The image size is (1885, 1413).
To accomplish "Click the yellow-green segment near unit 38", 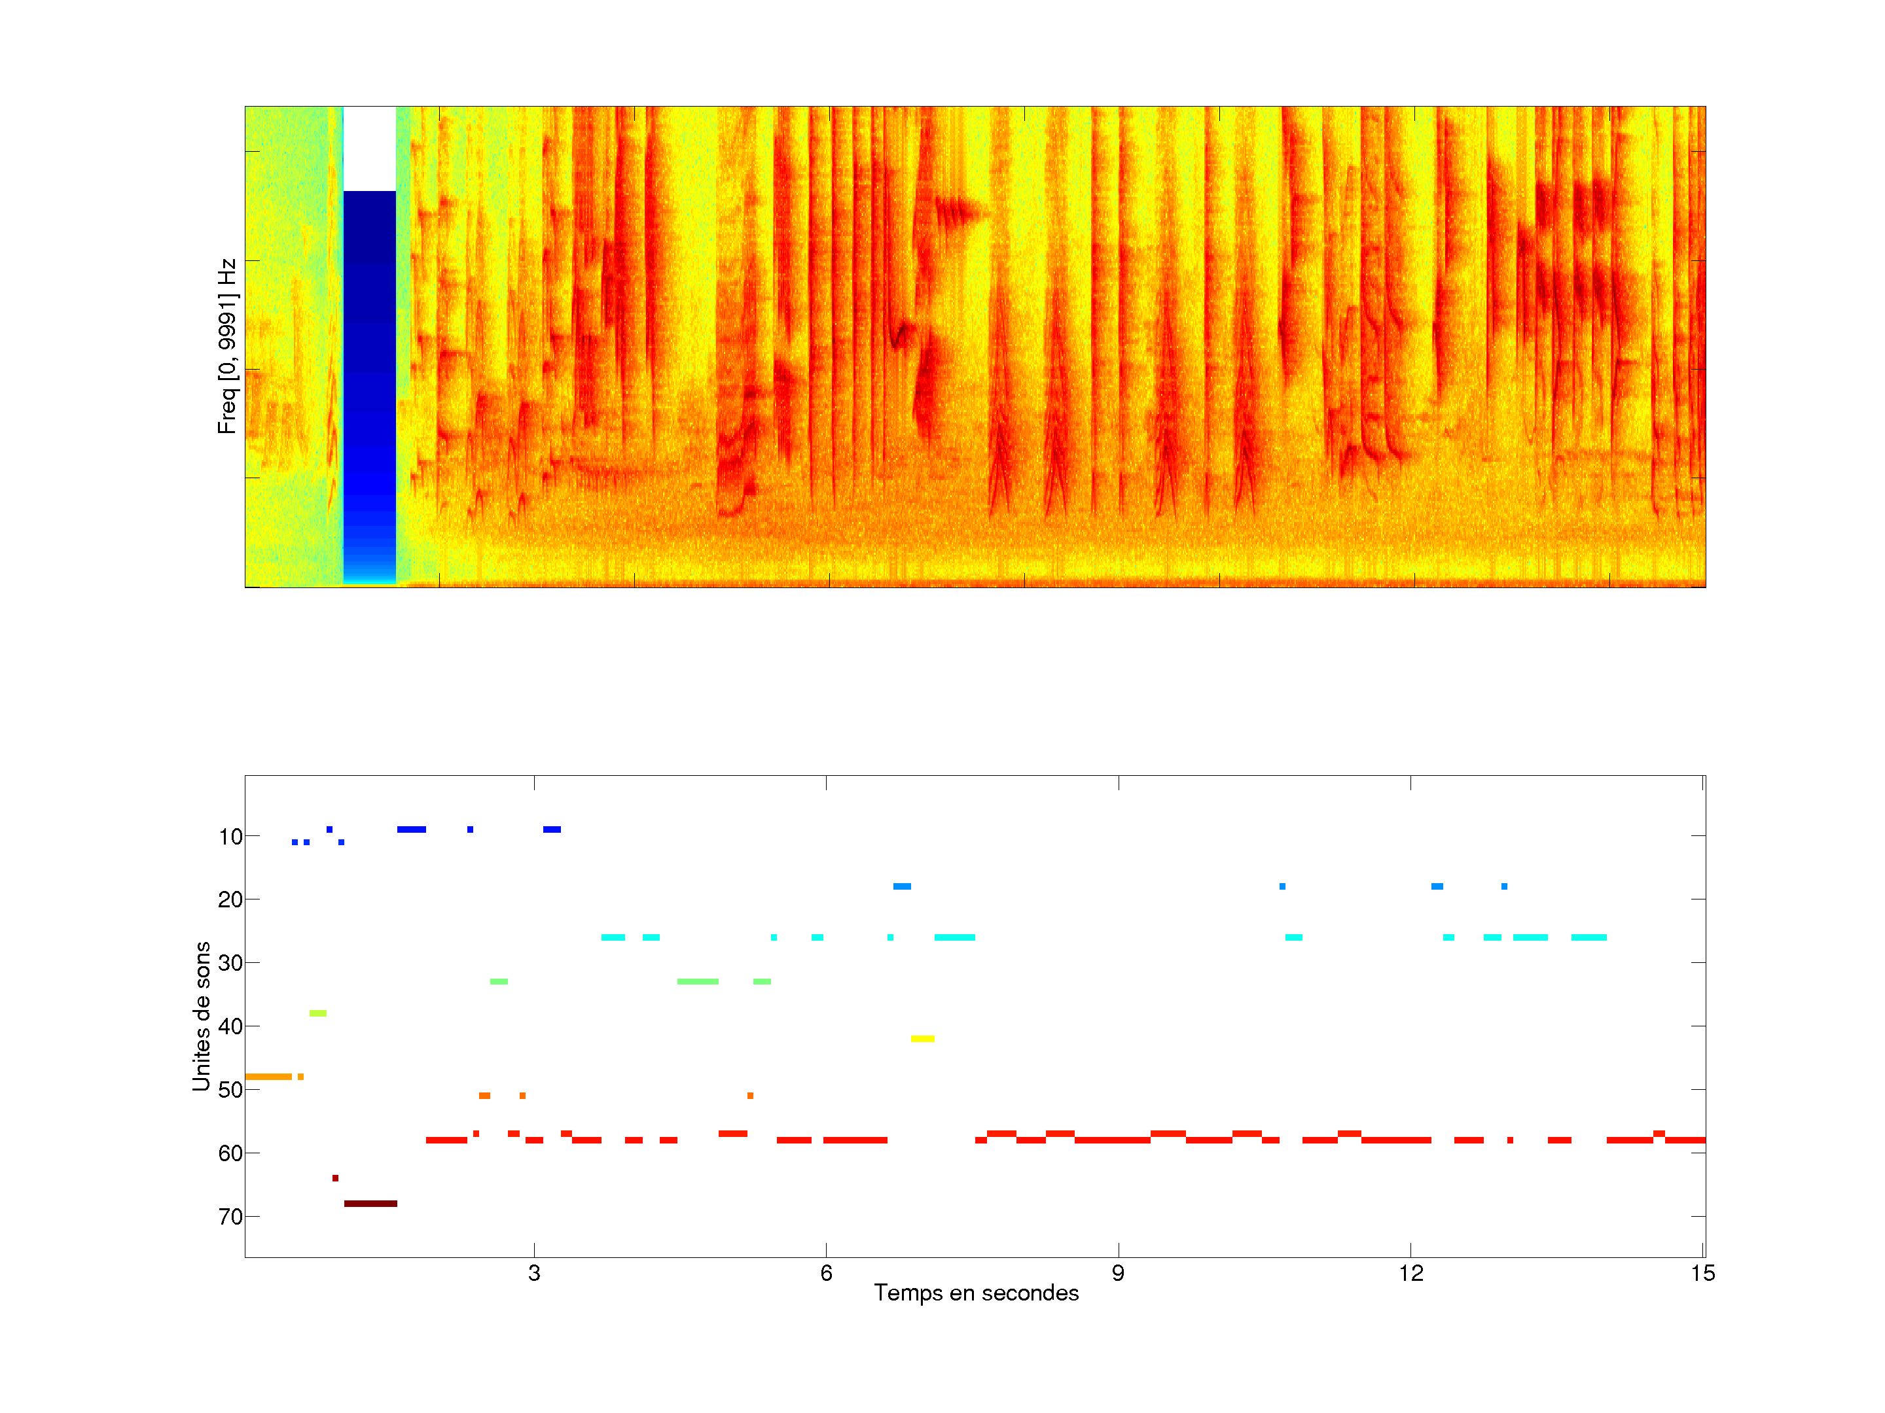I will click(x=318, y=1013).
